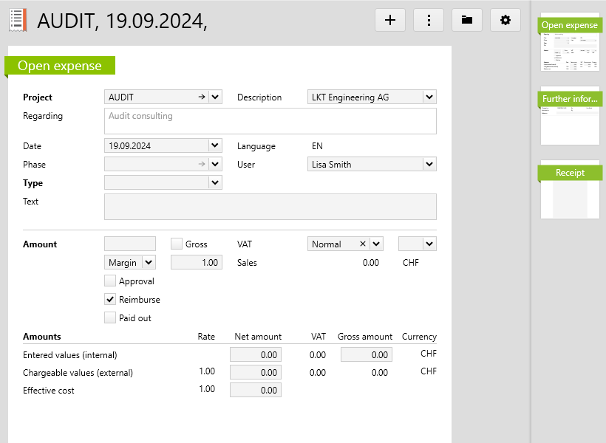Screen dimensions: 606x443
Task: Click the arrow icon in Phase field
Action: point(201,165)
